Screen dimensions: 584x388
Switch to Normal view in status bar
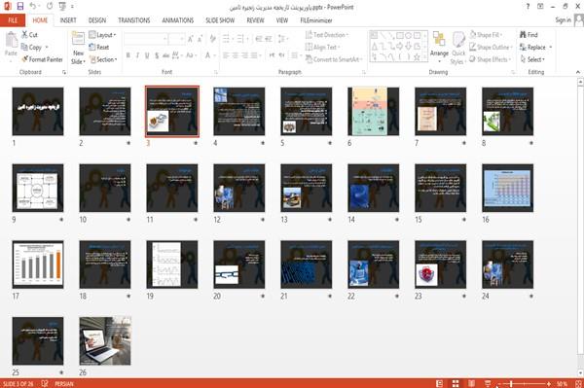pyautogui.click(x=440, y=383)
